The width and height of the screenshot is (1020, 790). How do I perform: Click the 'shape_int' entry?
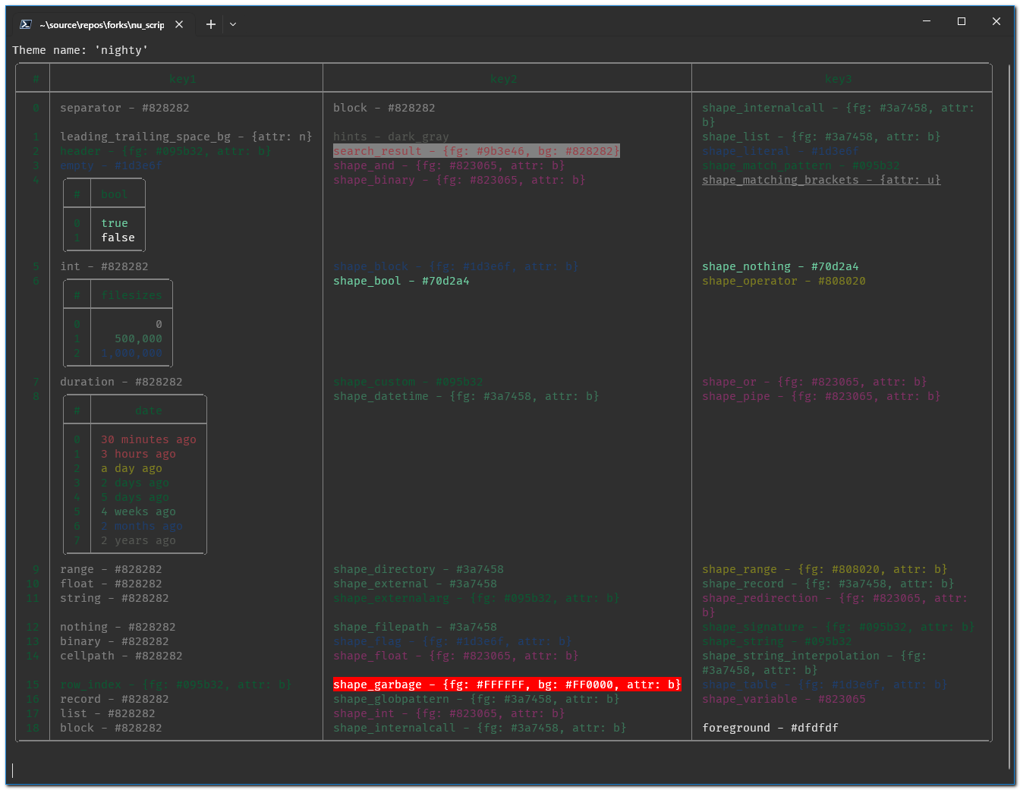pos(449,713)
